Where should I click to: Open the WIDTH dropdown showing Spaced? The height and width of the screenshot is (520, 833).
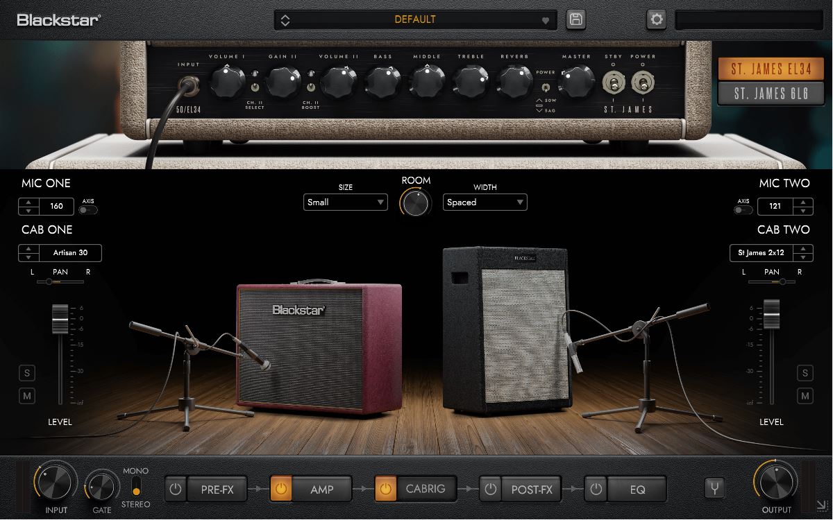485,202
